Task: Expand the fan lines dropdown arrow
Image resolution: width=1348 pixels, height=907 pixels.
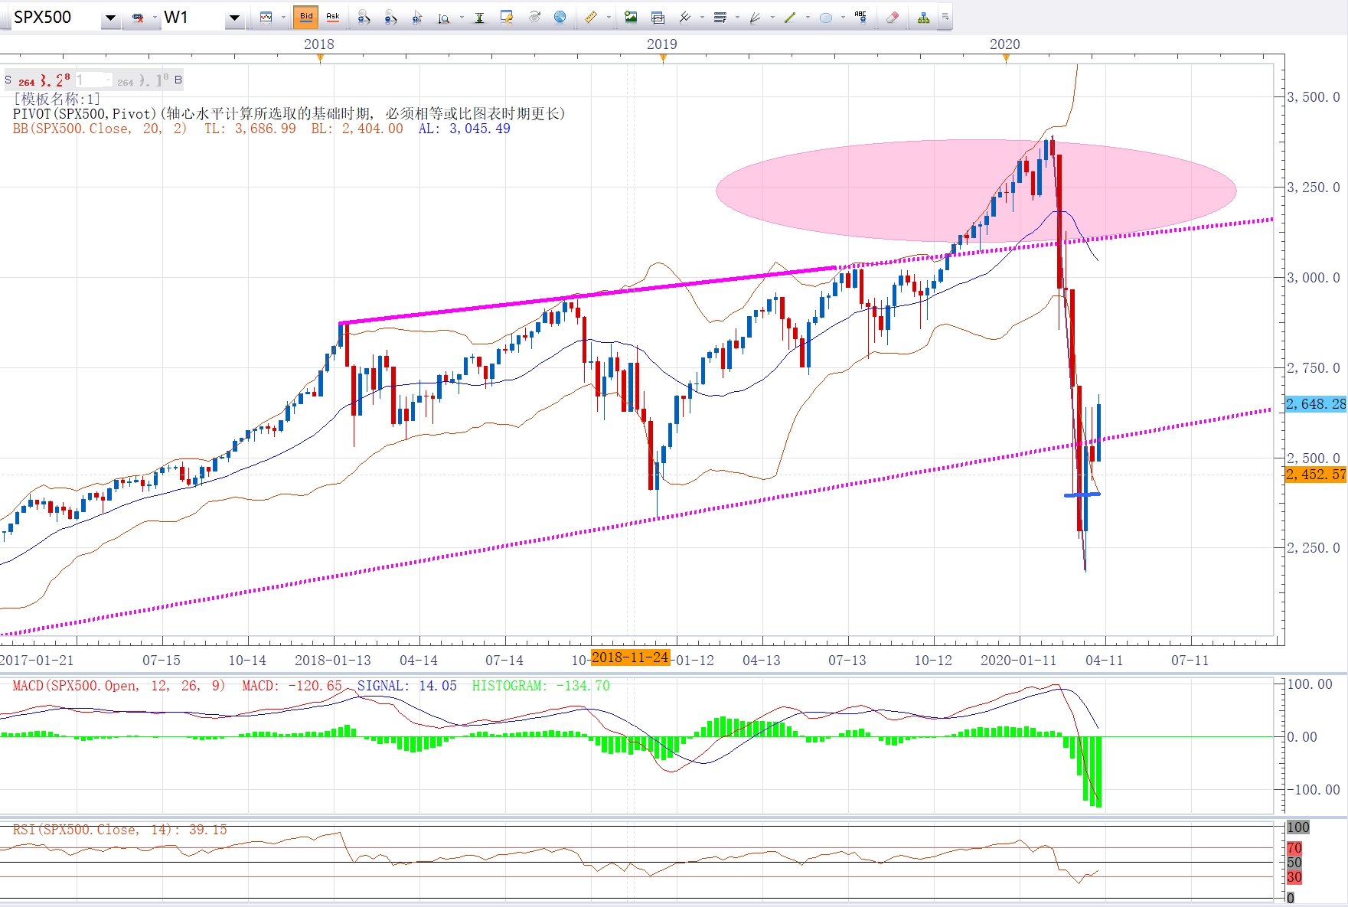Action: [772, 17]
